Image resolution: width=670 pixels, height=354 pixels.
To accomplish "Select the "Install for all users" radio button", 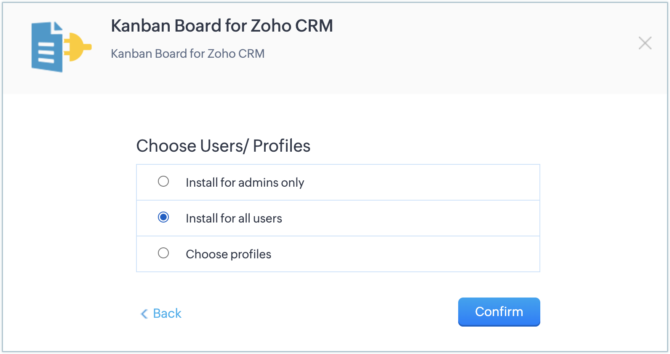I will click(163, 217).
